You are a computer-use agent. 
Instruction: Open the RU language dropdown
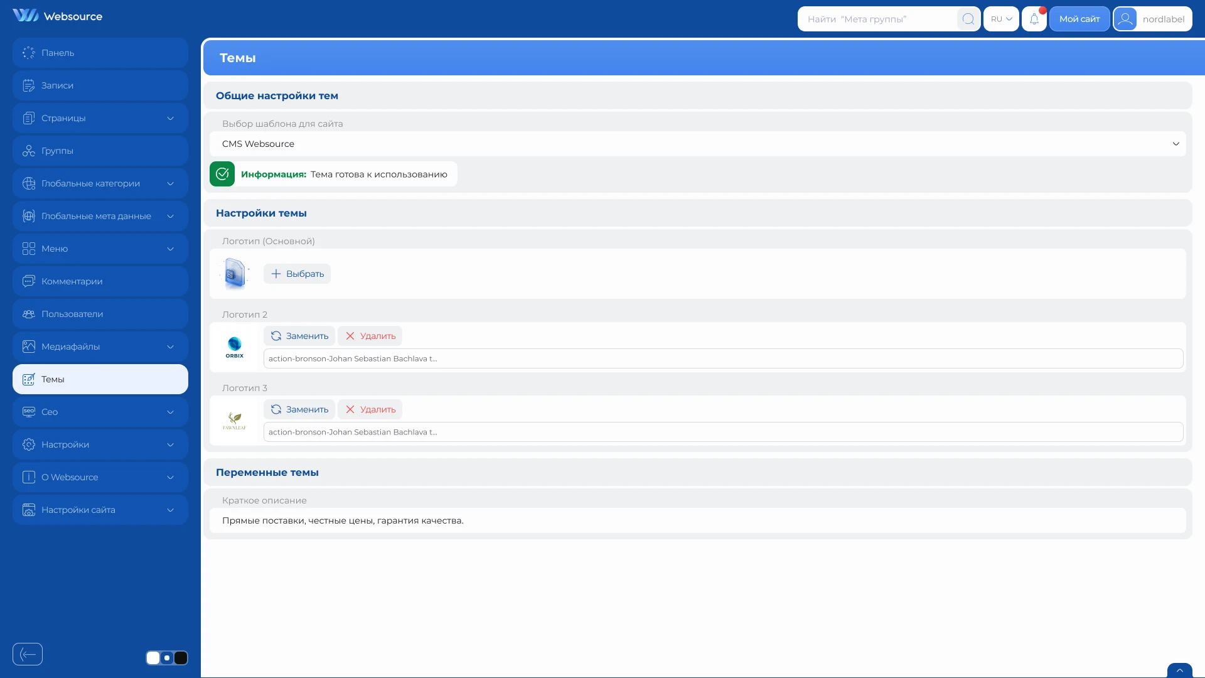(1001, 19)
